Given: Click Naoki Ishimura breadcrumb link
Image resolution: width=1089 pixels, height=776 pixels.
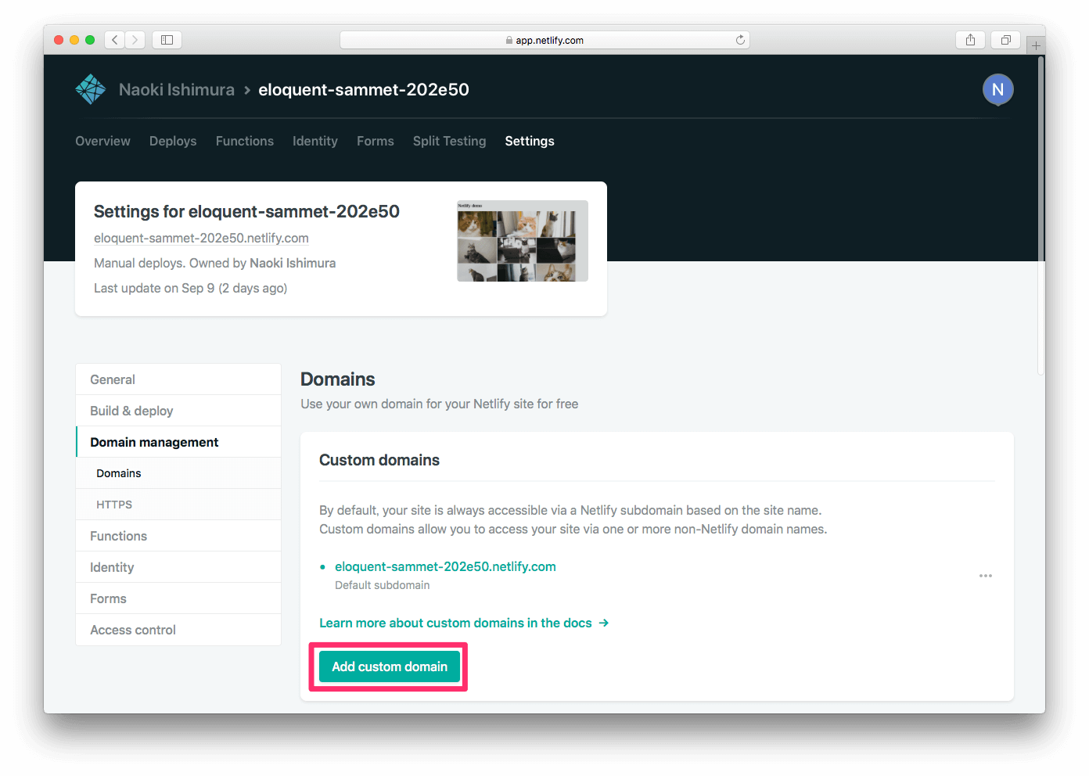Looking at the screenshot, I should (177, 90).
